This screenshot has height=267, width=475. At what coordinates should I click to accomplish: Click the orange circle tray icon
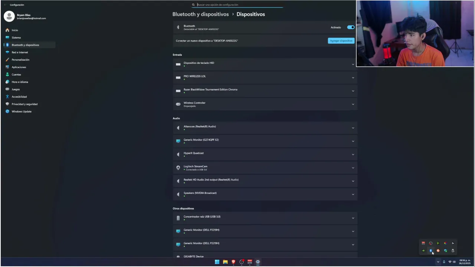pos(438,251)
